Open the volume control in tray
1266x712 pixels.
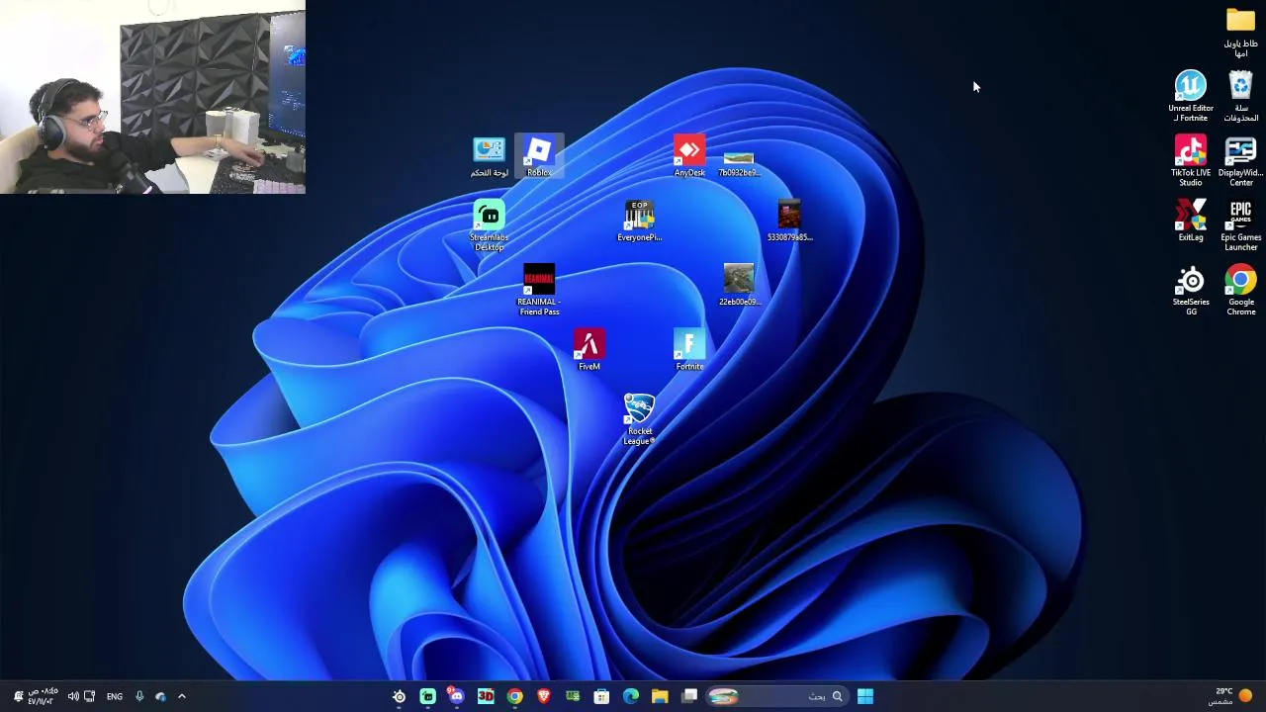[73, 696]
